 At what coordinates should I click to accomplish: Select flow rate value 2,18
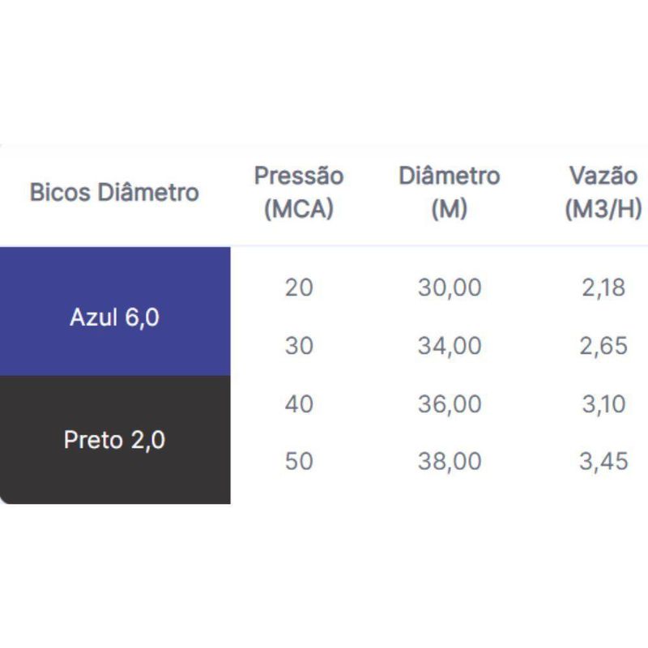(x=603, y=288)
